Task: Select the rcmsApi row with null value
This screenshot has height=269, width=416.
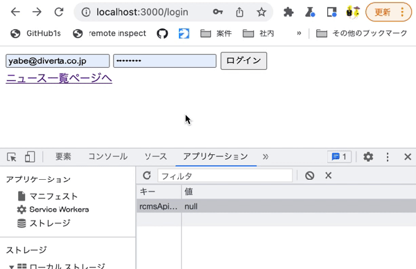Action: (276, 206)
